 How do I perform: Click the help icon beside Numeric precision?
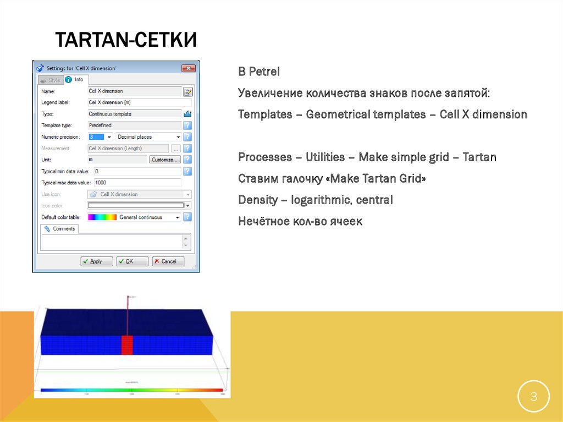[187, 136]
